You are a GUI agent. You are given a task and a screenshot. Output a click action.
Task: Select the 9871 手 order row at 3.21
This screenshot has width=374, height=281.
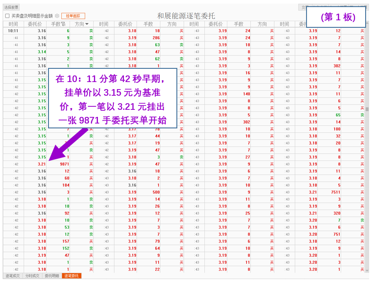(x=62, y=164)
